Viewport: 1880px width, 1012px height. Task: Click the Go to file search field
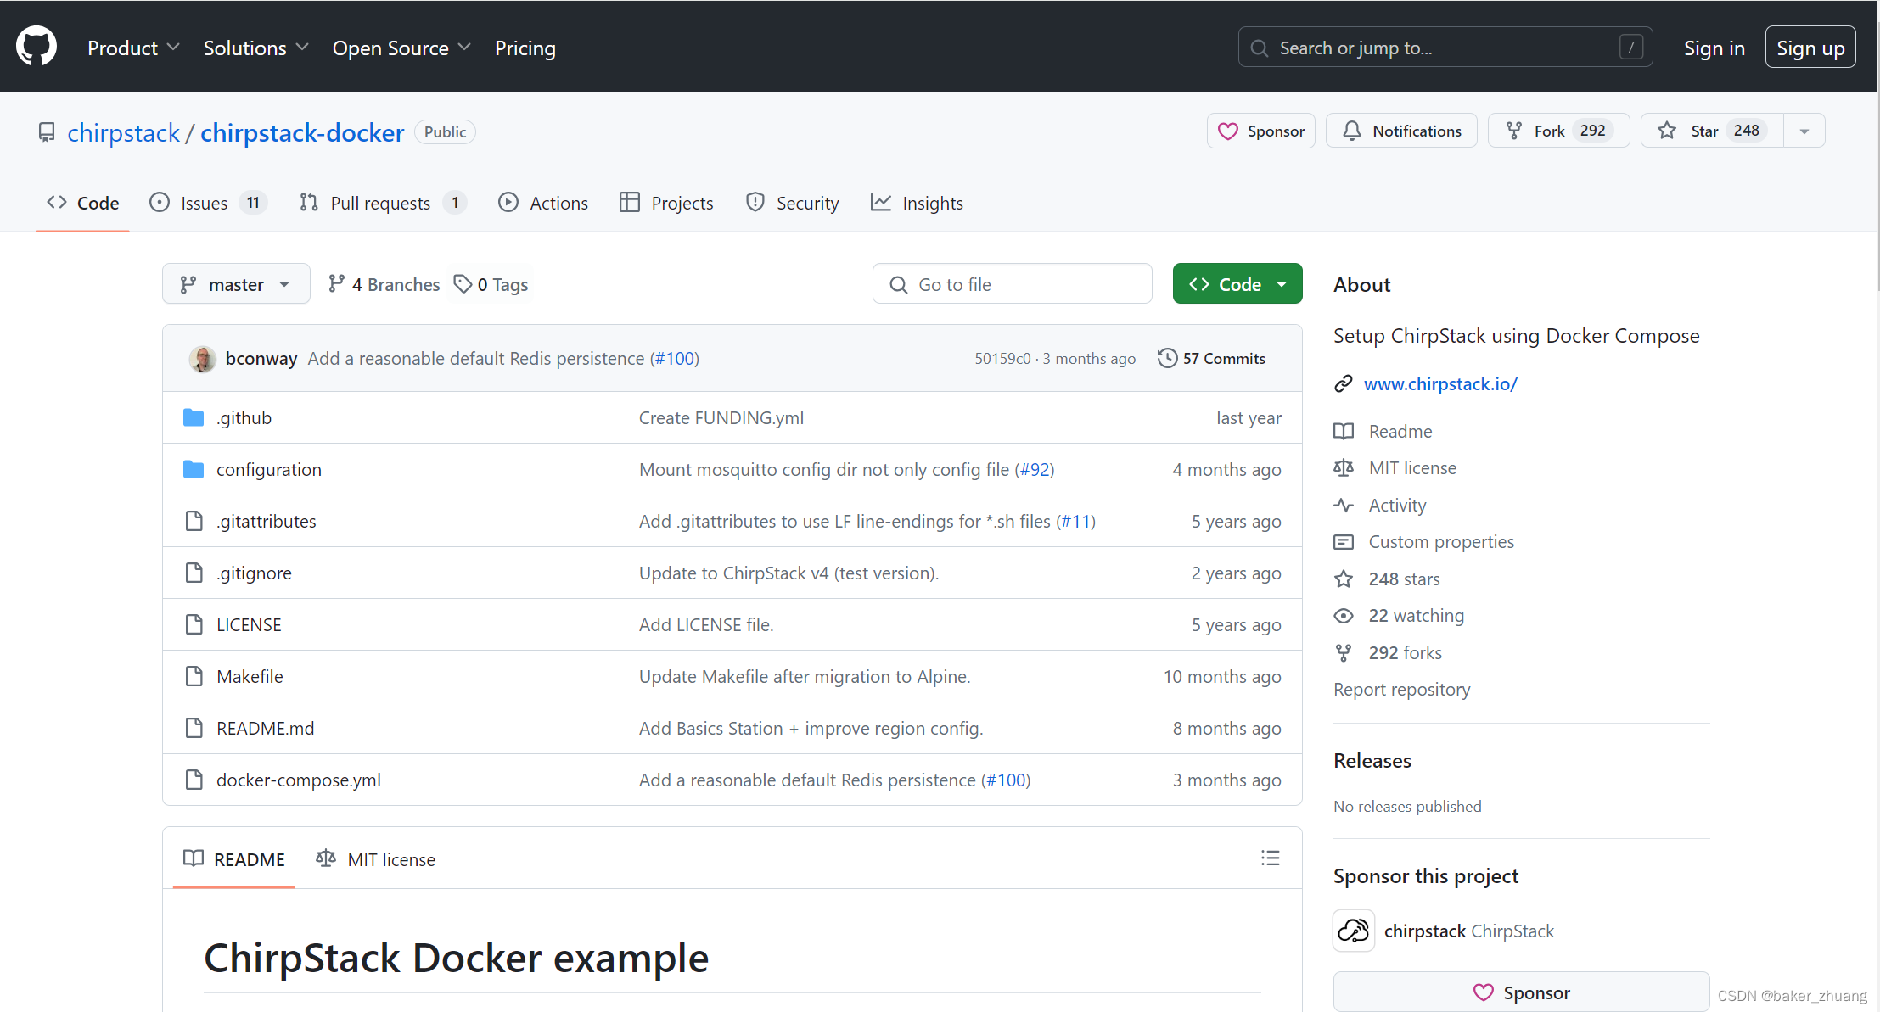tap(1012, 284)
